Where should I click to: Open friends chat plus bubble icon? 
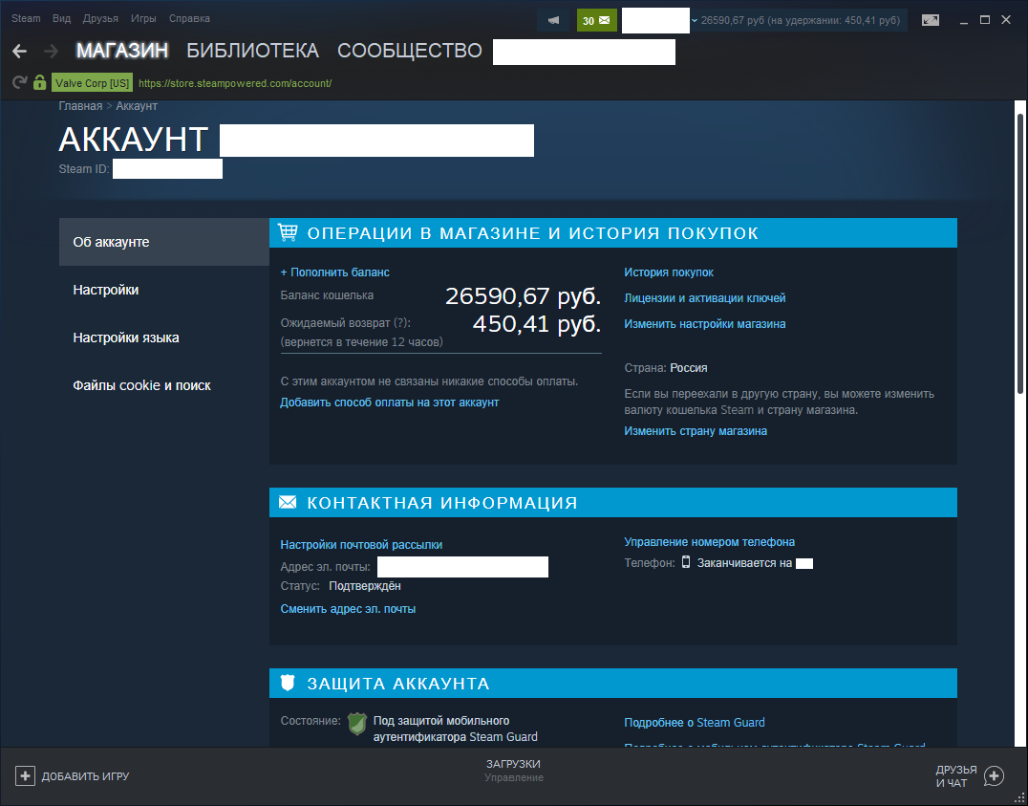click(994, 776)
